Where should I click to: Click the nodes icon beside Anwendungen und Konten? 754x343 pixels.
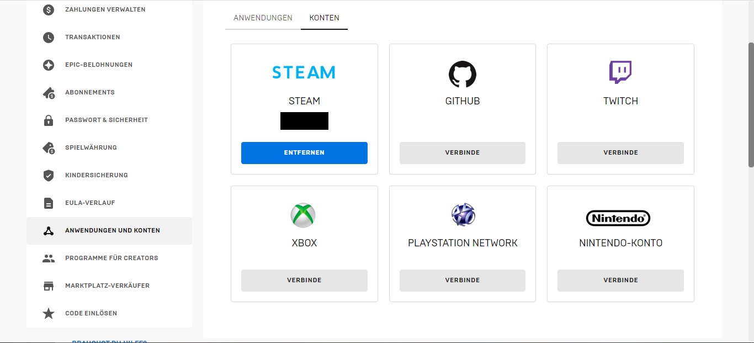point(49,230)
